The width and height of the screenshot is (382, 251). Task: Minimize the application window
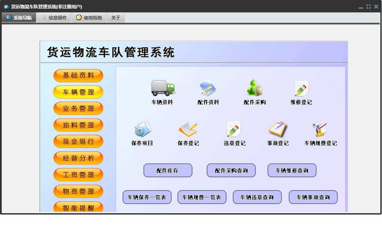[361, 7]
